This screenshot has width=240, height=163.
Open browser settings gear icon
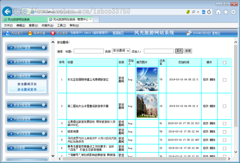pos(233,12)
